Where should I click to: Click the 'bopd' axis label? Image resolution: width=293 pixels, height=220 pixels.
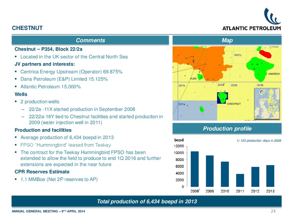pos(179,140)
